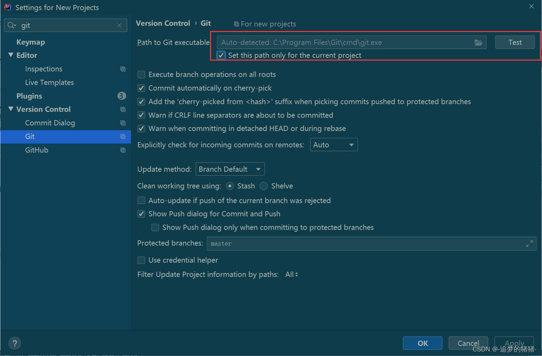Click the Test button for Git executable
Viewport: 542px width, 356px height.
pos(515,42)
